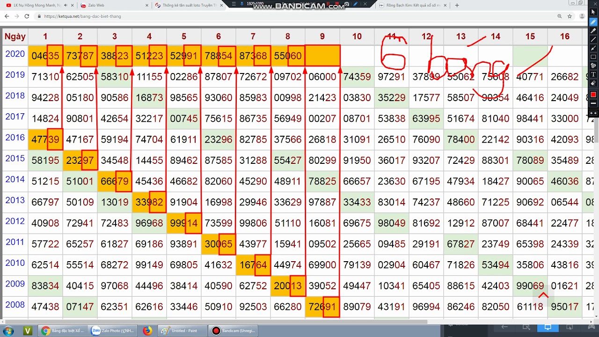The image size is (599, 337).
Task: Select cell 98049 in the 2012 row
Action: point(392,223)
